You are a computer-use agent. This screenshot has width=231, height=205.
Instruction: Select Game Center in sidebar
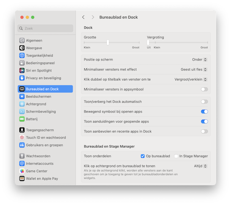click(45, 171)
